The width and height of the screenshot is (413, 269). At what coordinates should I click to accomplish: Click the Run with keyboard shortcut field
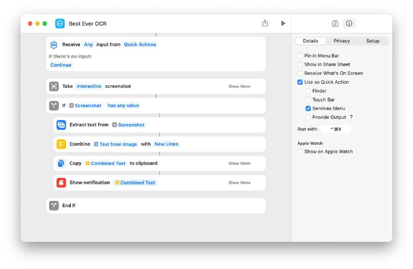click(x=336, y=129)
